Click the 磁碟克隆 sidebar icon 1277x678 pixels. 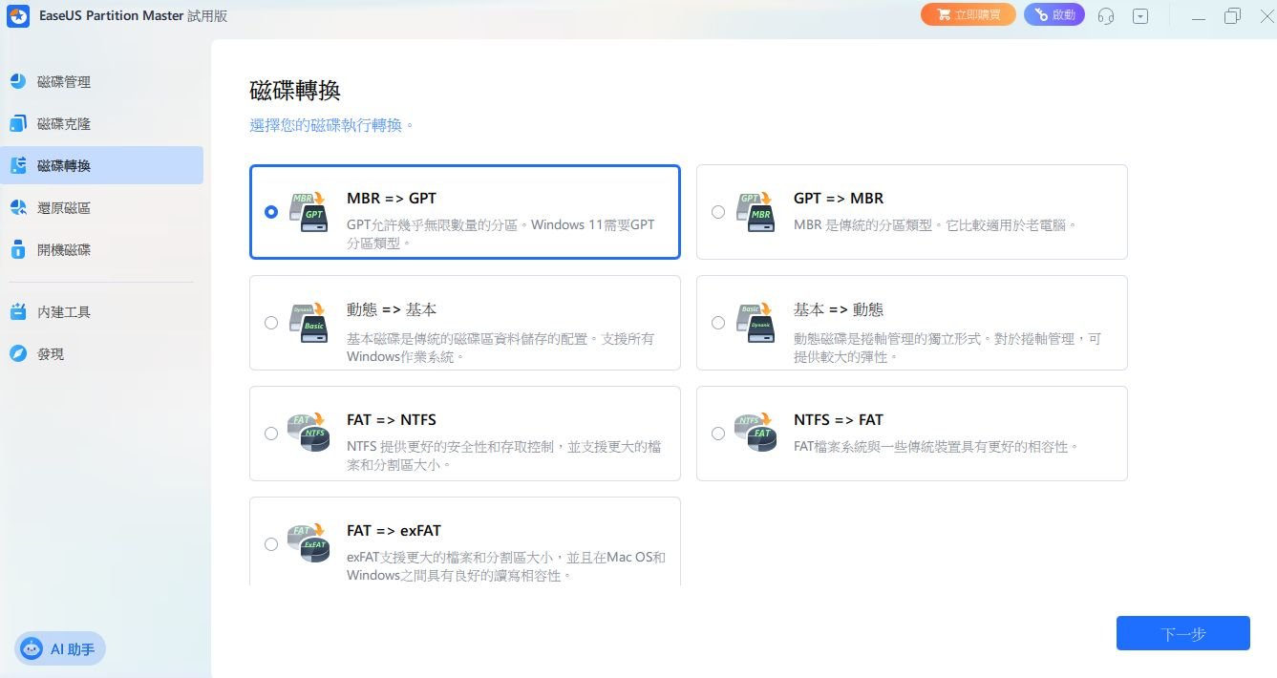[18, 124]
